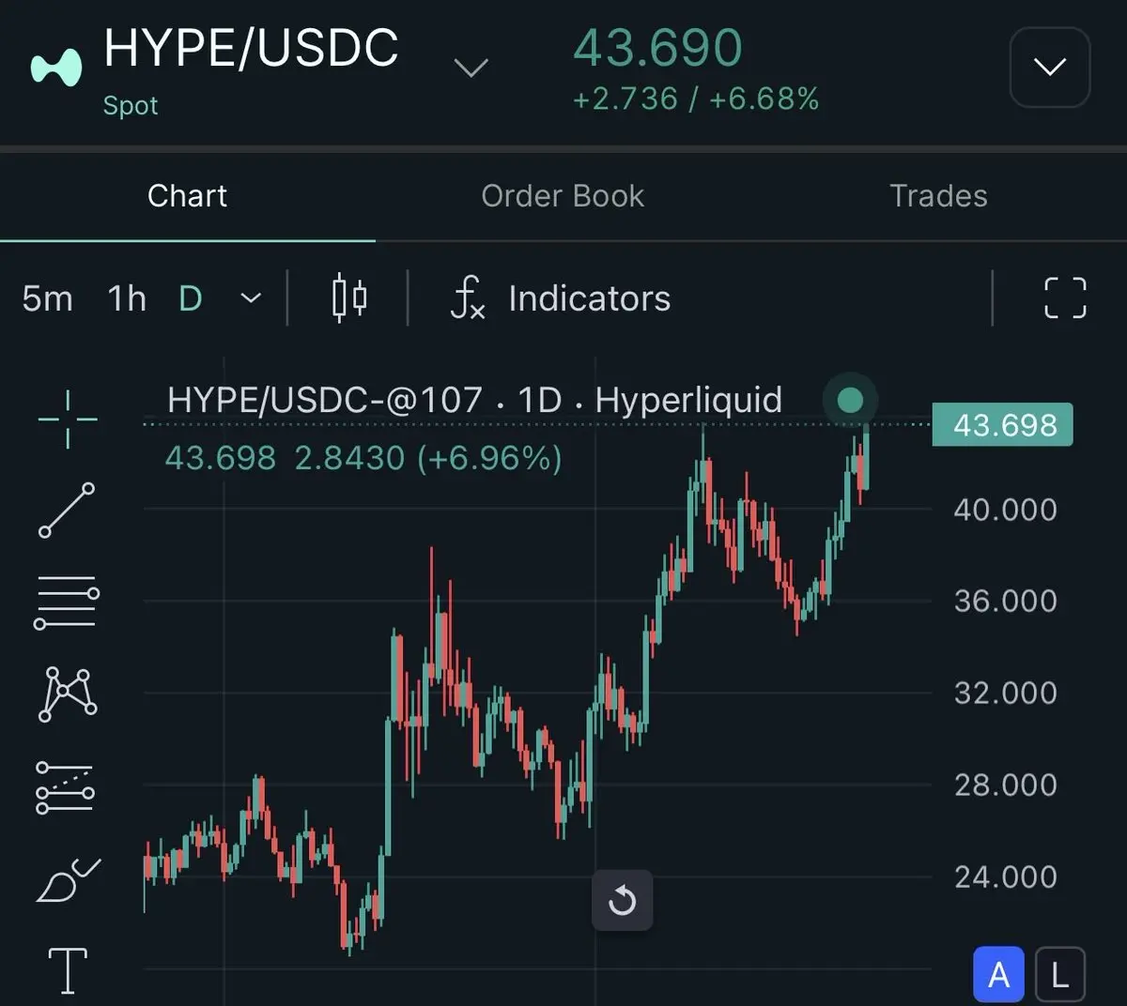Switch to the 5m timeframe
Image resolution: width=1127 pixels, height=1006 pixels.
(47, 298)
